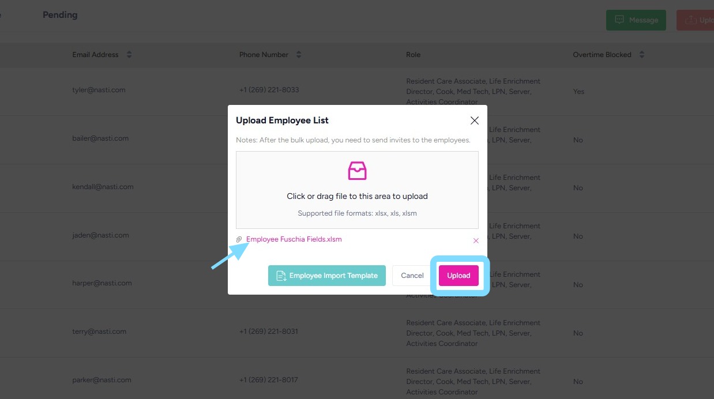
Task: Select the tyler@nasti.com email cell
Action: [99, 90]
